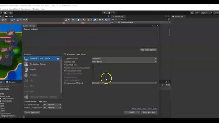The width and height of the screenshot is (219, 123).
Task: Open Learn about Unity Cloud Build link
Action: point(144,108)
